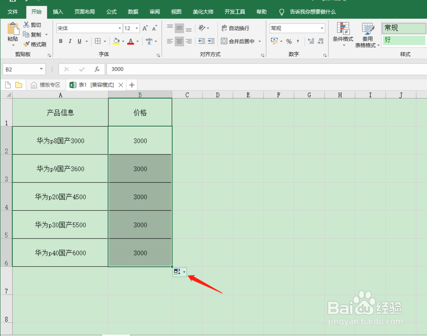Screen dimensions: 427x336
Task: Toggle Underline formatting
Action: click(79, 41)
